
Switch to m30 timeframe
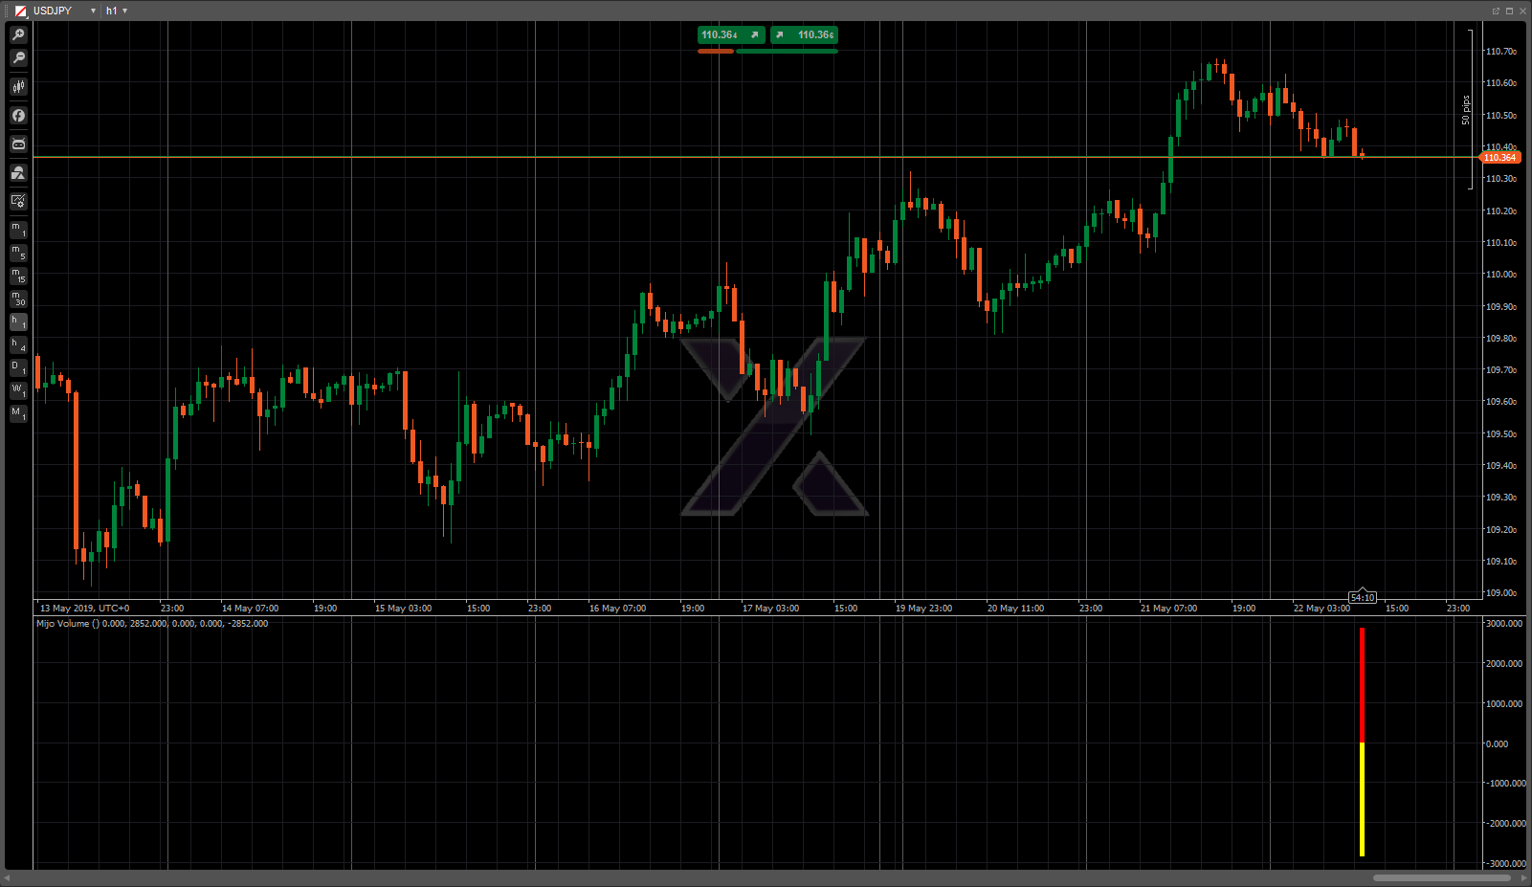pyautogui.click(x=18, y=299)
